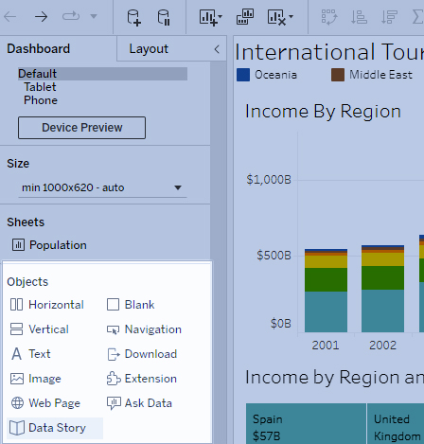Open the dashboard size dropdown
This screenshot has width=424, height=444.
click(102, 187)
